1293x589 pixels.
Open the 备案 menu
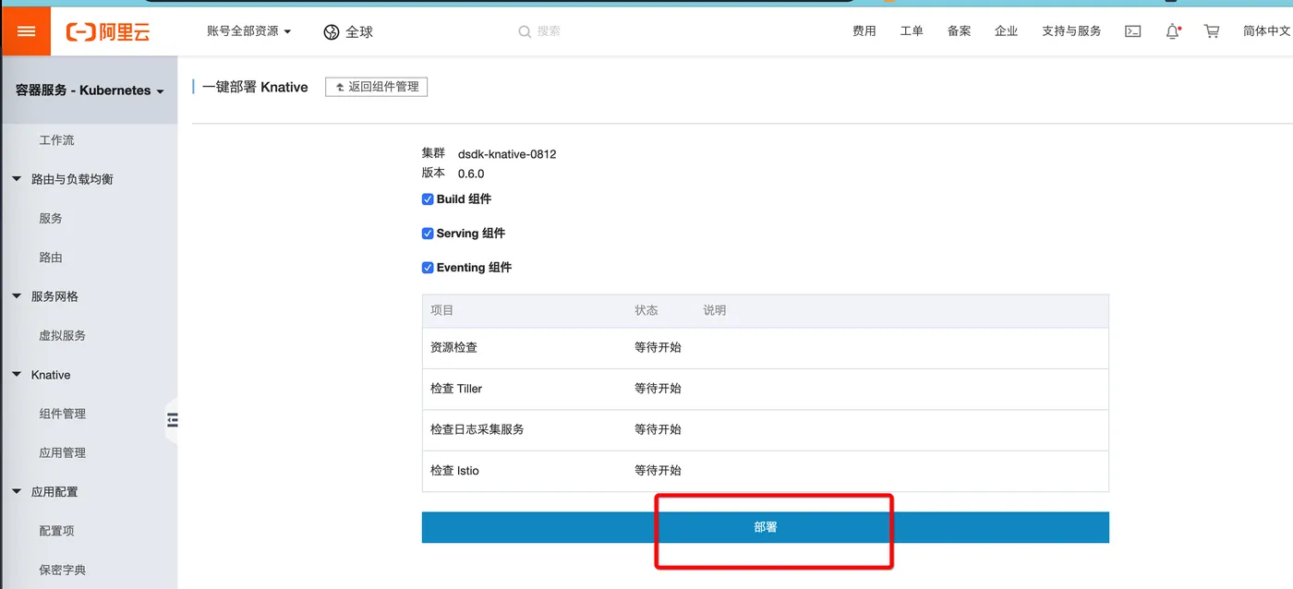click(959, 31)
